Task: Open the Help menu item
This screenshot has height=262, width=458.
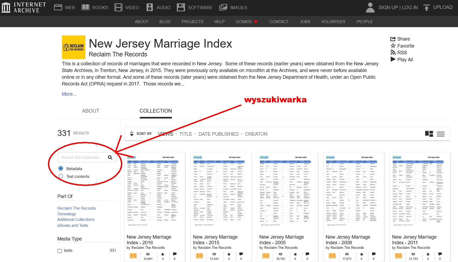Action: [x=219, y=22]
